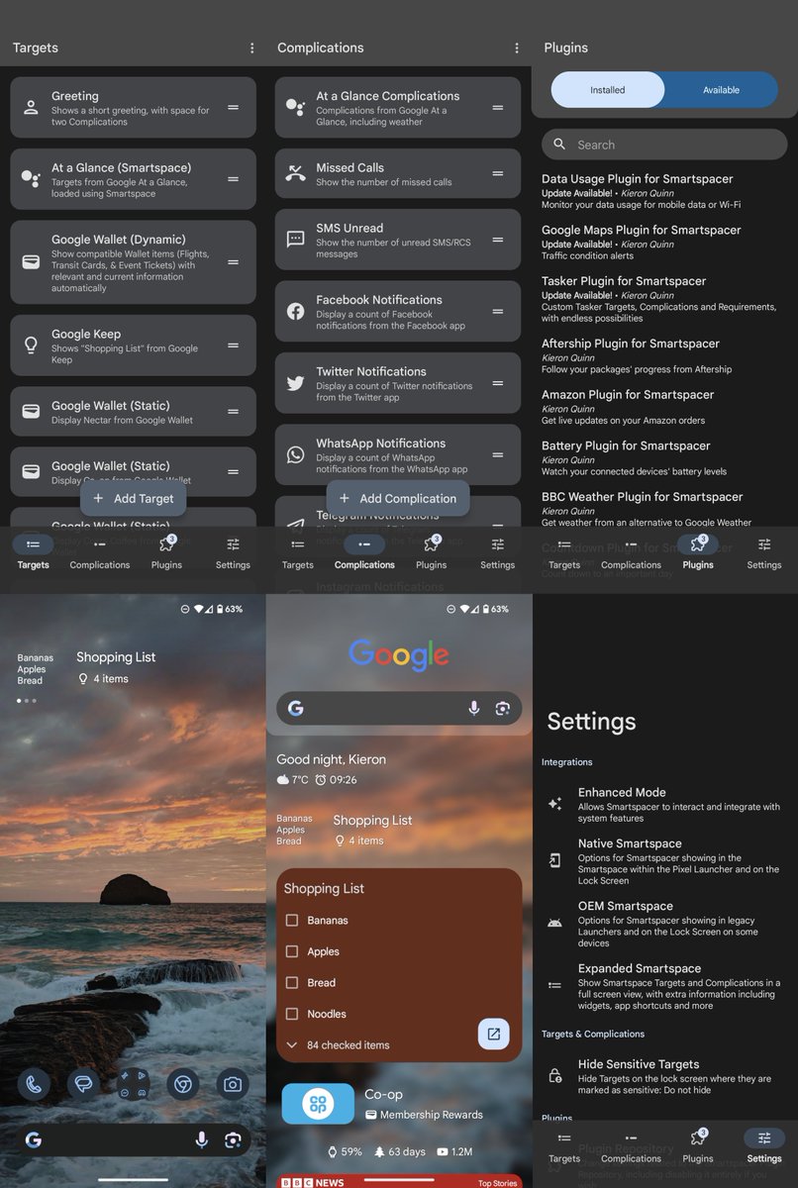Image resolution: width=798 pixels, height=1188 pixels.
Task: Open the Messages app on the home screen
Action: 83,1084
